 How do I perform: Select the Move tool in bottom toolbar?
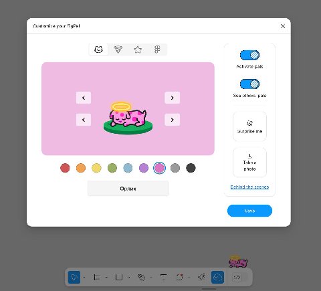[x=74, y=277]
